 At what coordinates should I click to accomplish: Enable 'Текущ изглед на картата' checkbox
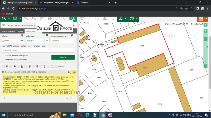point(3,56)
